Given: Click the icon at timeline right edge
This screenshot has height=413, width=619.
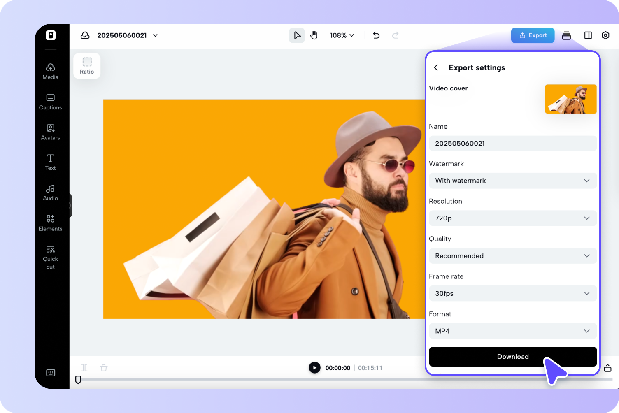Looking at the screenshot, I should click(x=607, y=368).
